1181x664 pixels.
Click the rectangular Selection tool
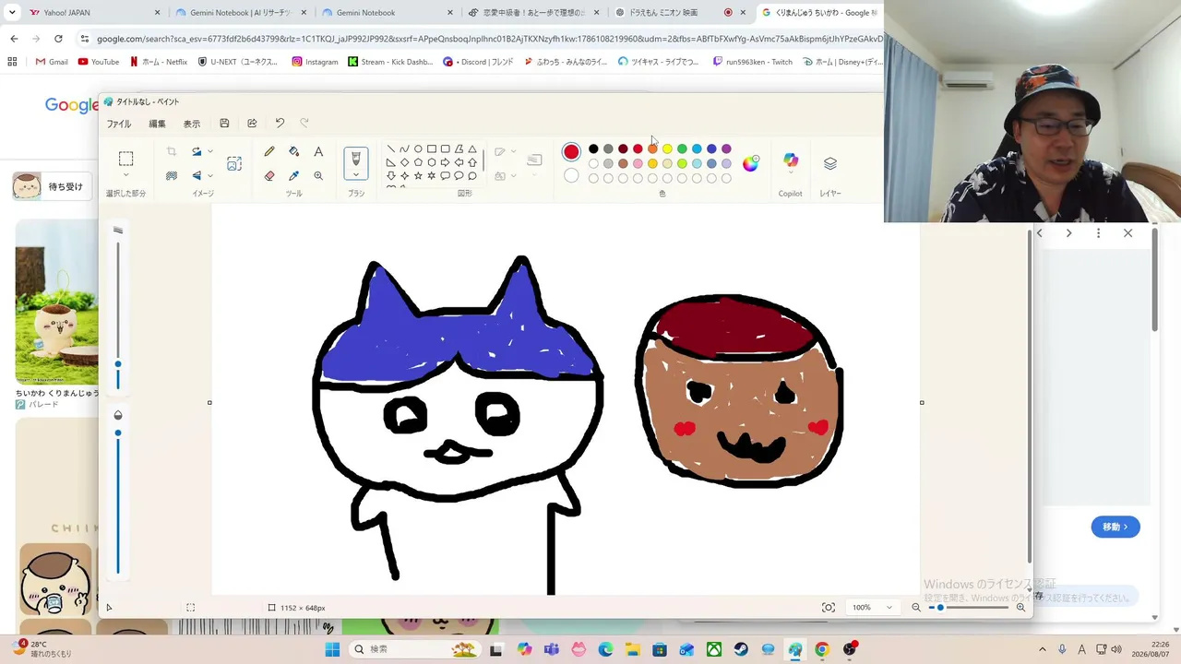point(126,159)
